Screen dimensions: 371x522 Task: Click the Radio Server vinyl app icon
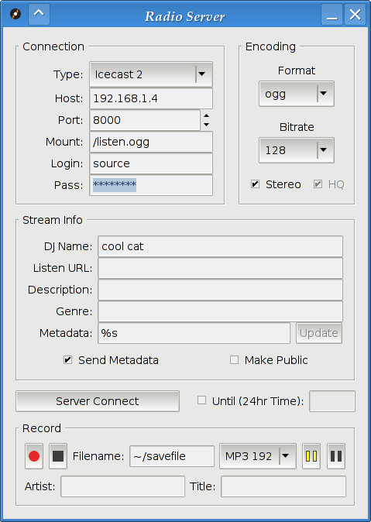(15, 14)
